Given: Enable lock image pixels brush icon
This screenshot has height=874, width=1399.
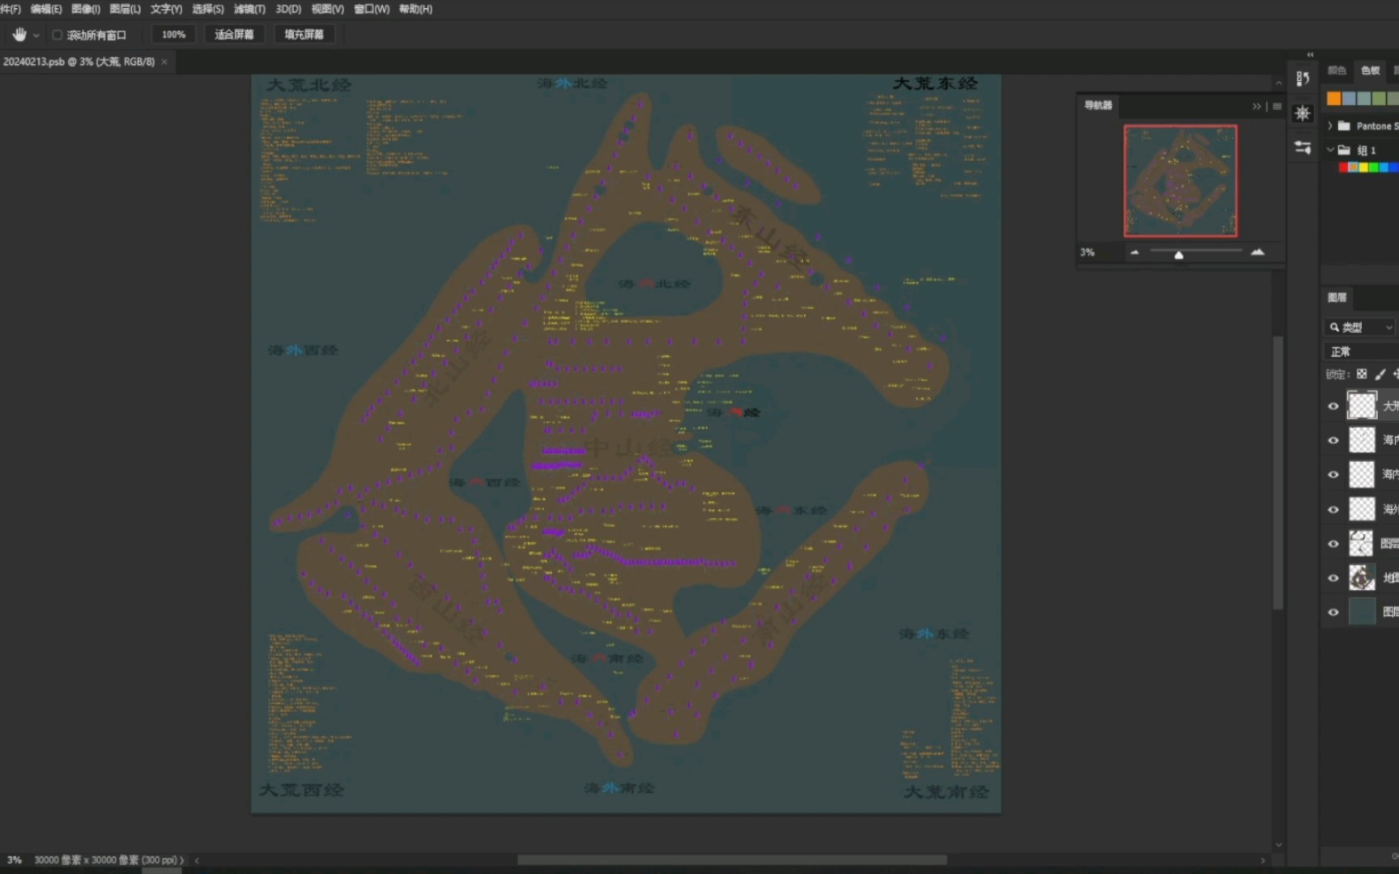Looking at the screenshot, I should tap(1380, 374).
